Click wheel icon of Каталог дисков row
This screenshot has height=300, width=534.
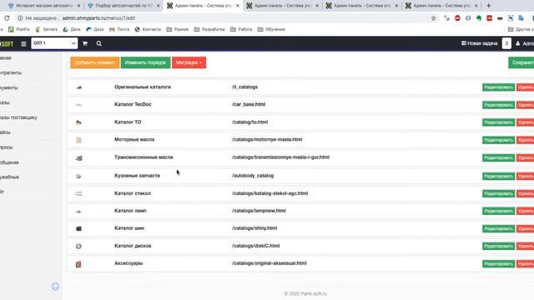[x=78, y=246]
